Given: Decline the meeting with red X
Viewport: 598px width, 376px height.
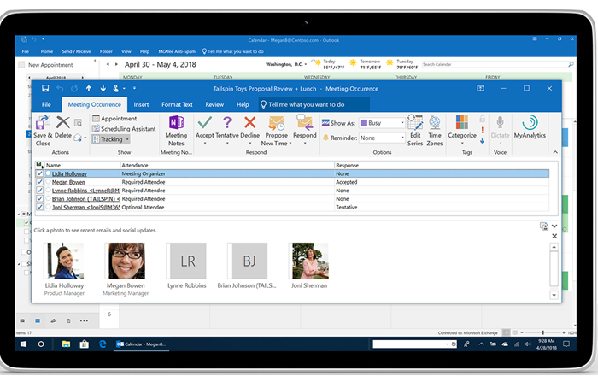Looking at the screenshot, I should pyautogui.click(x=249, y=122).
